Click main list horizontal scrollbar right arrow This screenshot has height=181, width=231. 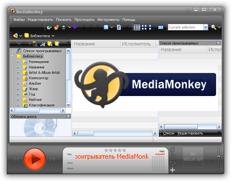(x=155, y=133)
